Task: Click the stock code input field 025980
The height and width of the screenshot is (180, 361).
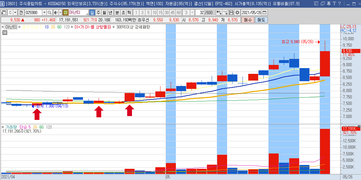Action: click(x=33, y=13)
